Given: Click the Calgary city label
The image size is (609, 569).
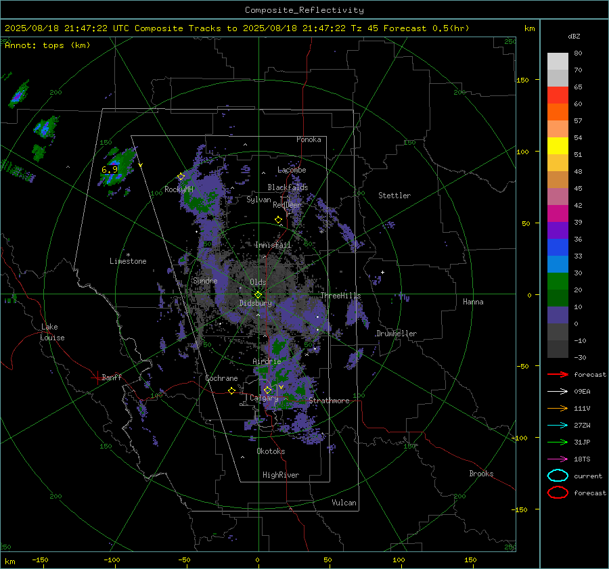Looking at the screenshot, I should (264, 398).
